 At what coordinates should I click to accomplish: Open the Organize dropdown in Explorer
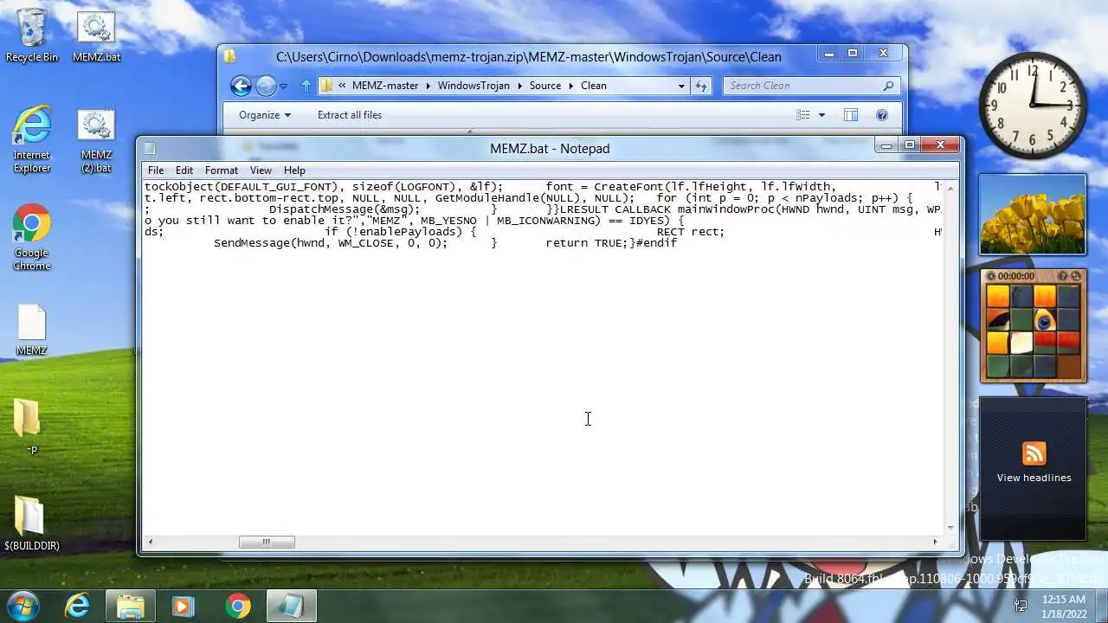click(x=264, y=115)
